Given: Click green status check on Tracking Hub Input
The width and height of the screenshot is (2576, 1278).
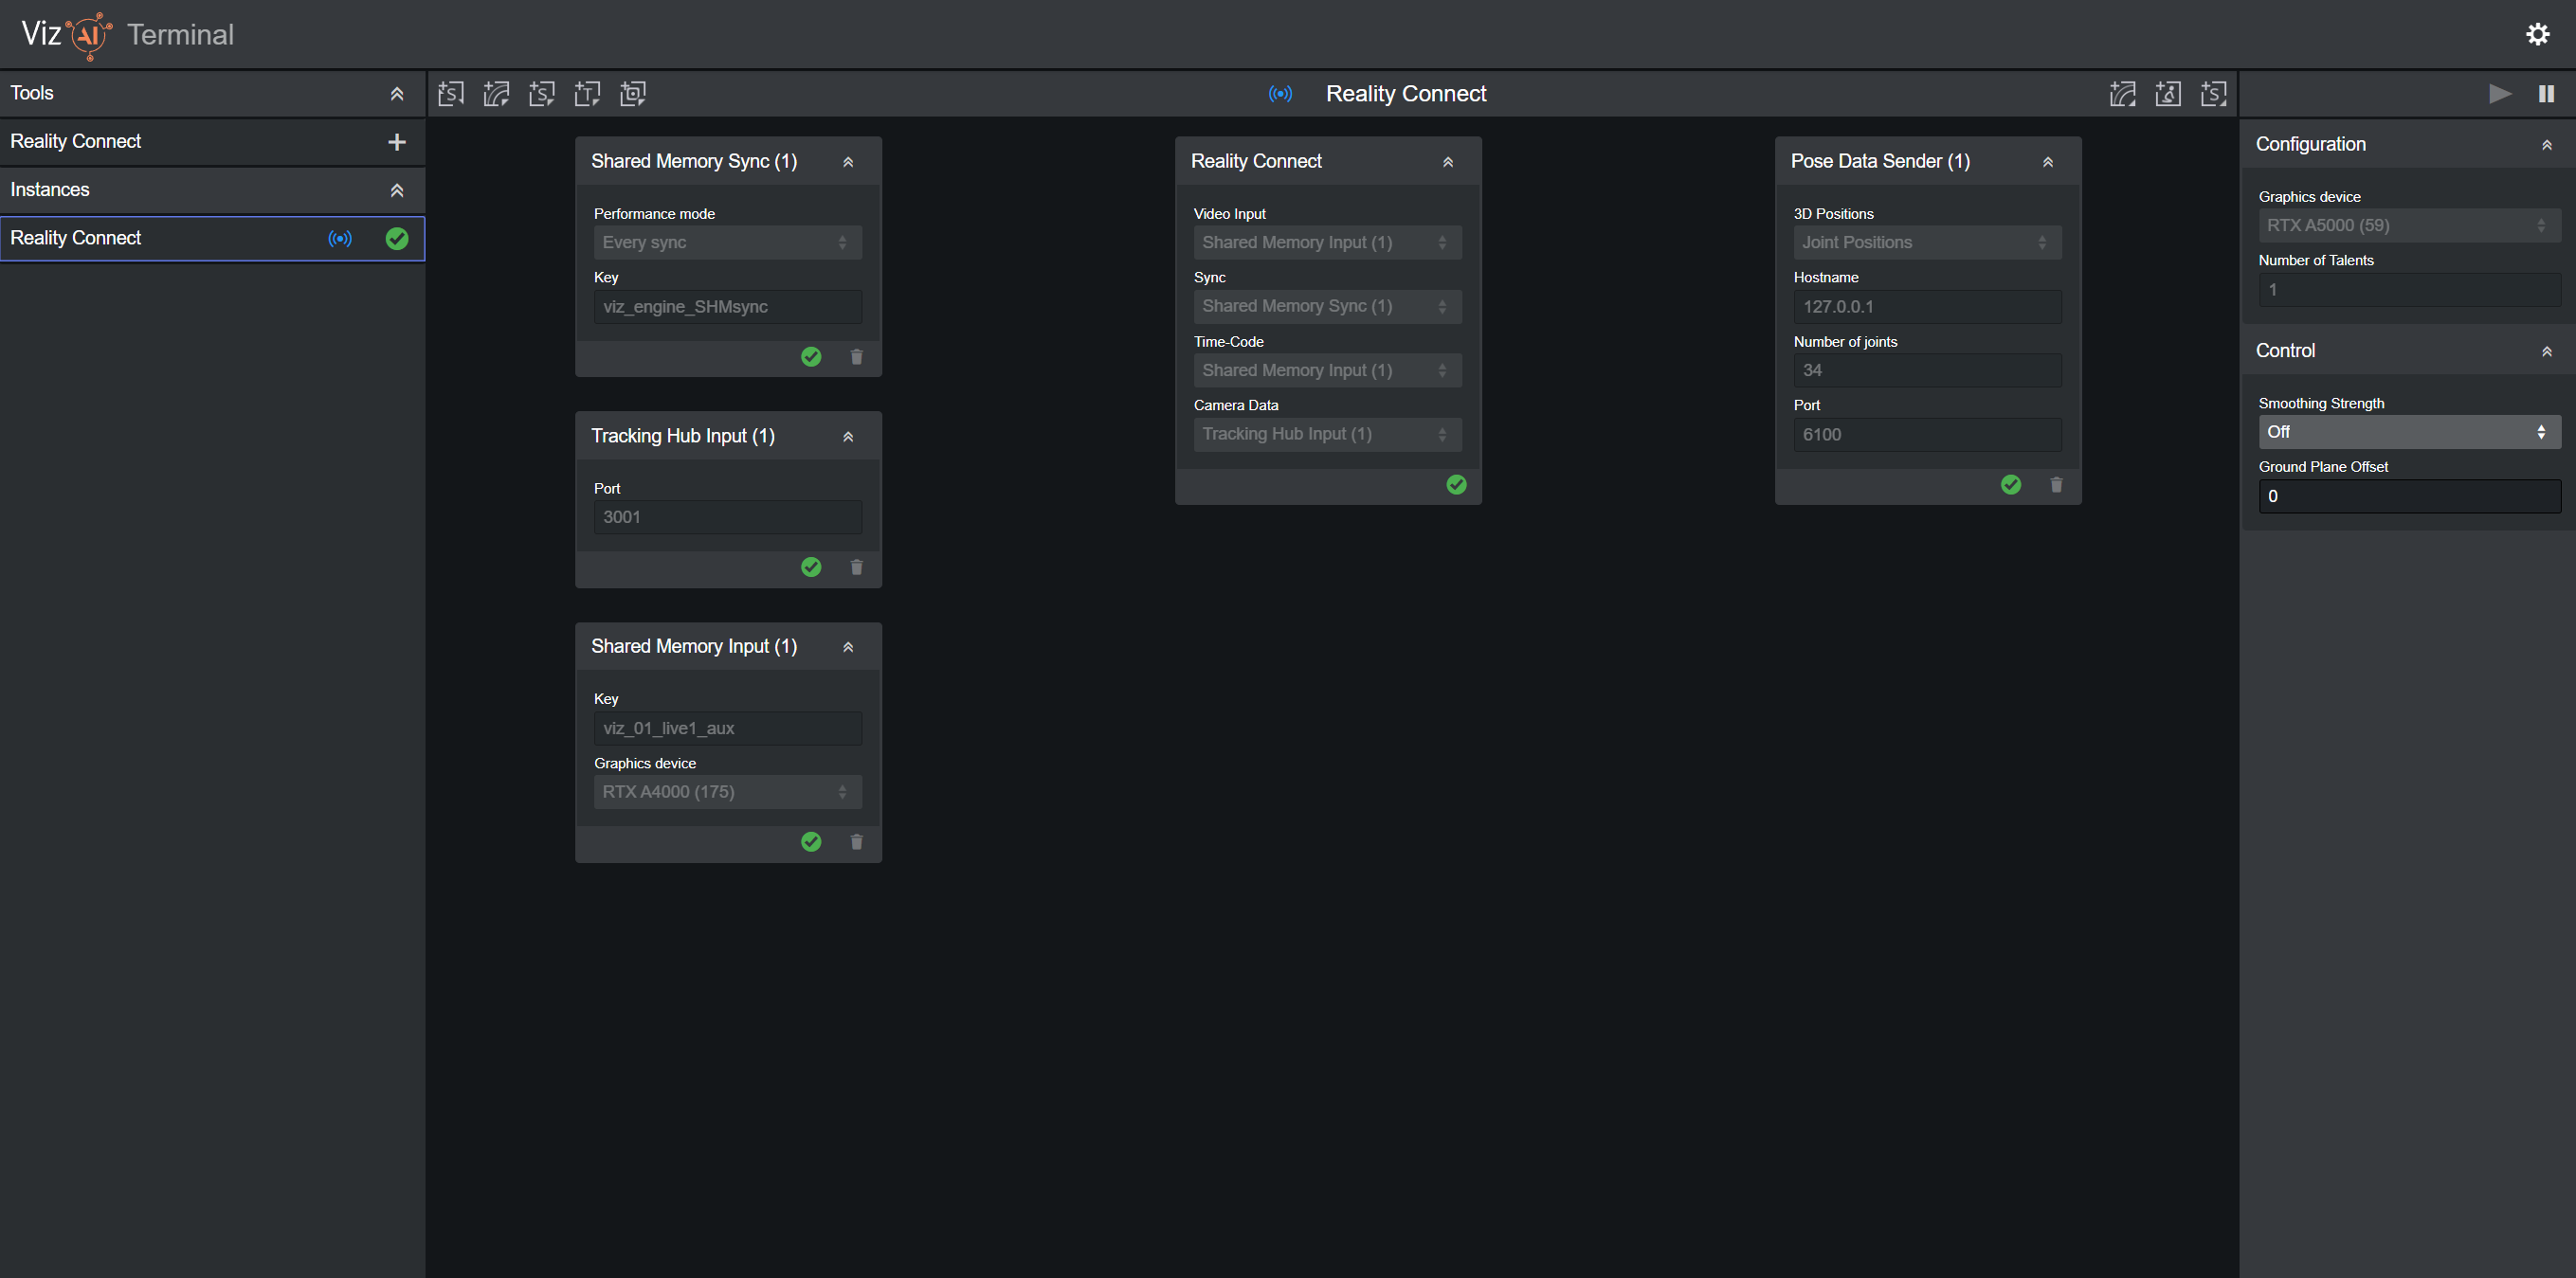Looking at the screenshot, I should 811,567.
